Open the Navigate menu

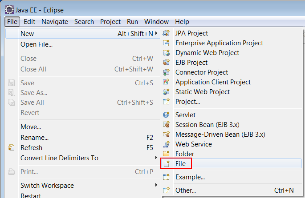click(55, 21)
